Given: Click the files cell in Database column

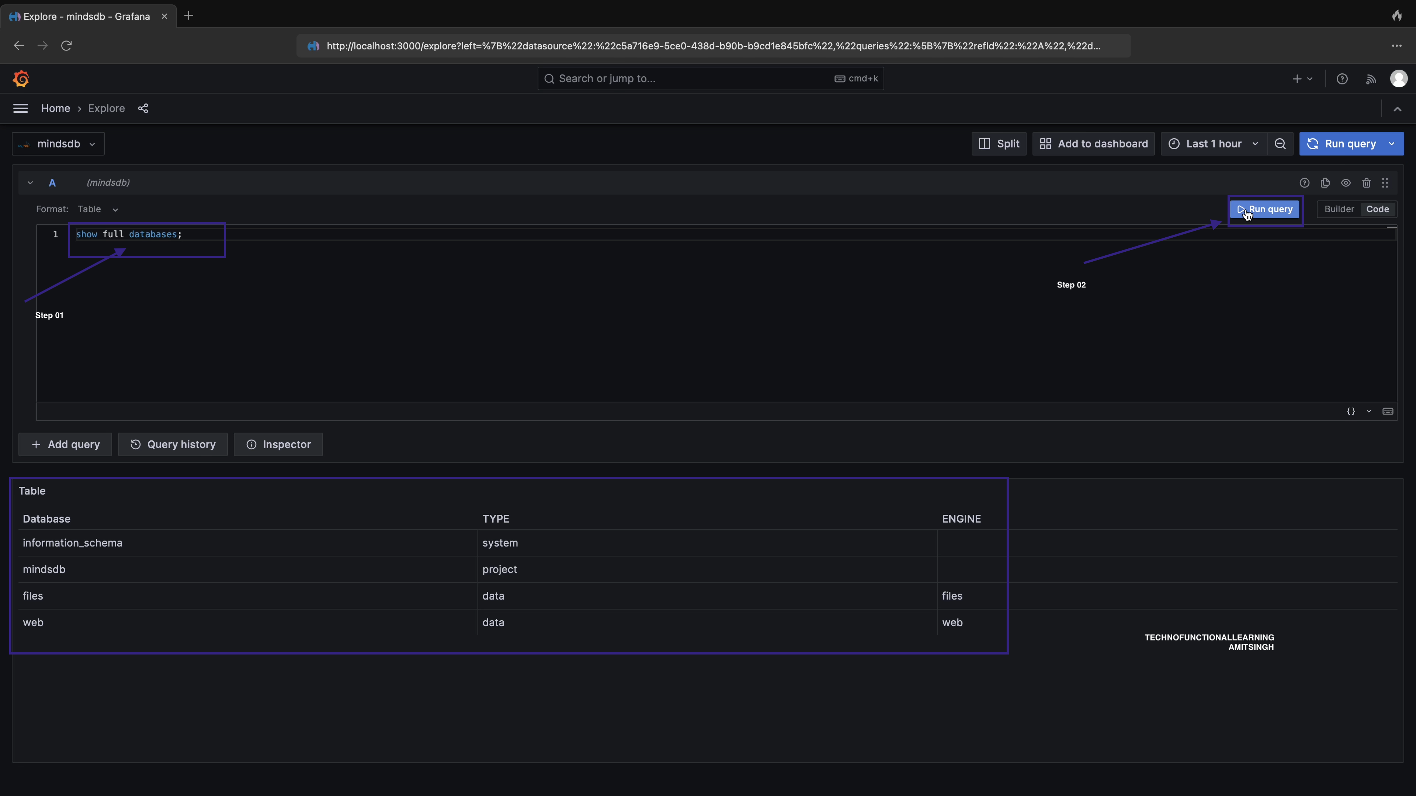Looking at the screenshot, I should point(248,596).
